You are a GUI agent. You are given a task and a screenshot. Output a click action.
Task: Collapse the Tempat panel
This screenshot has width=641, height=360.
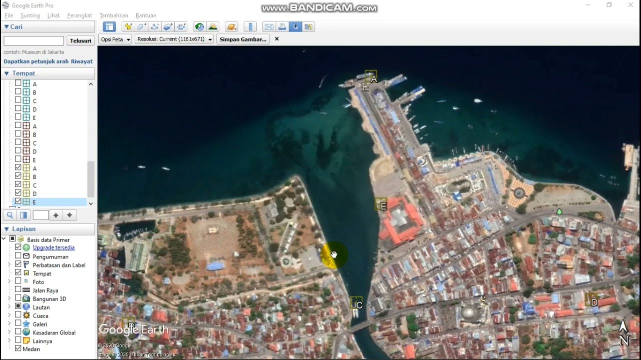(7, 73)
